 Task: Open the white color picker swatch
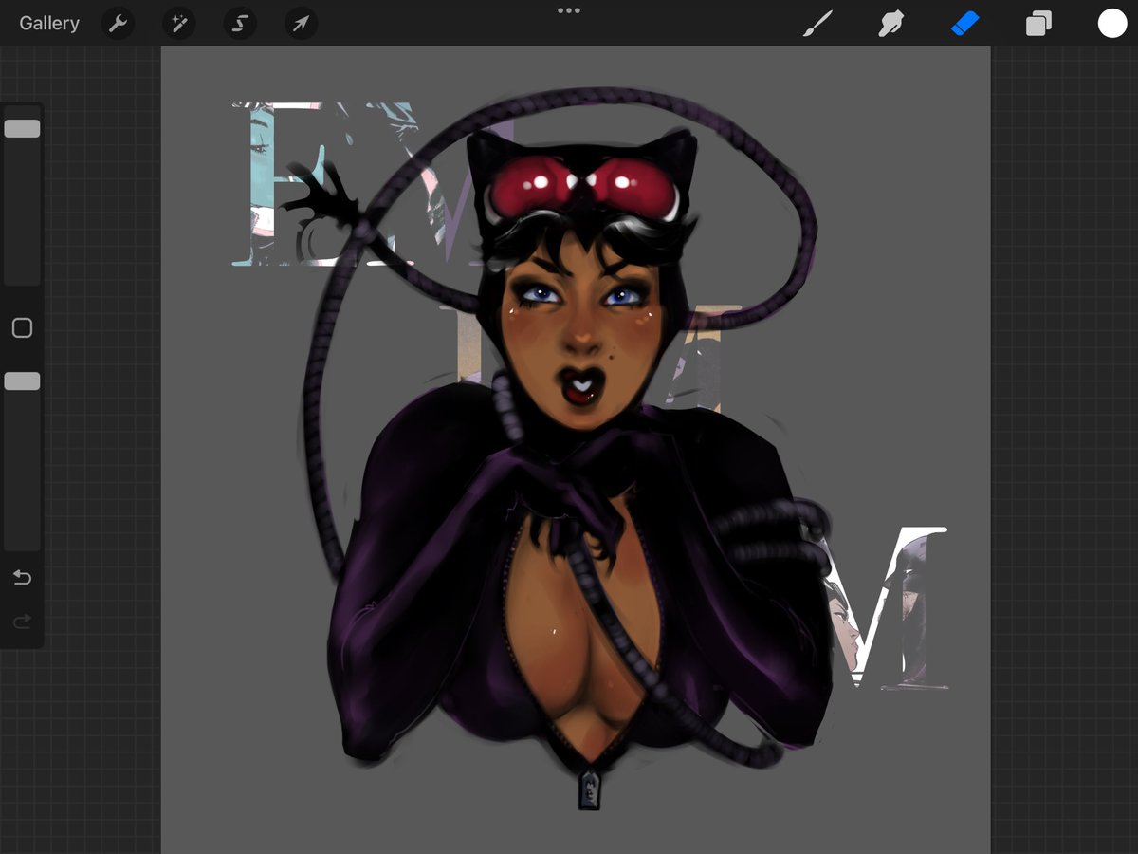tap(1112, 24)
